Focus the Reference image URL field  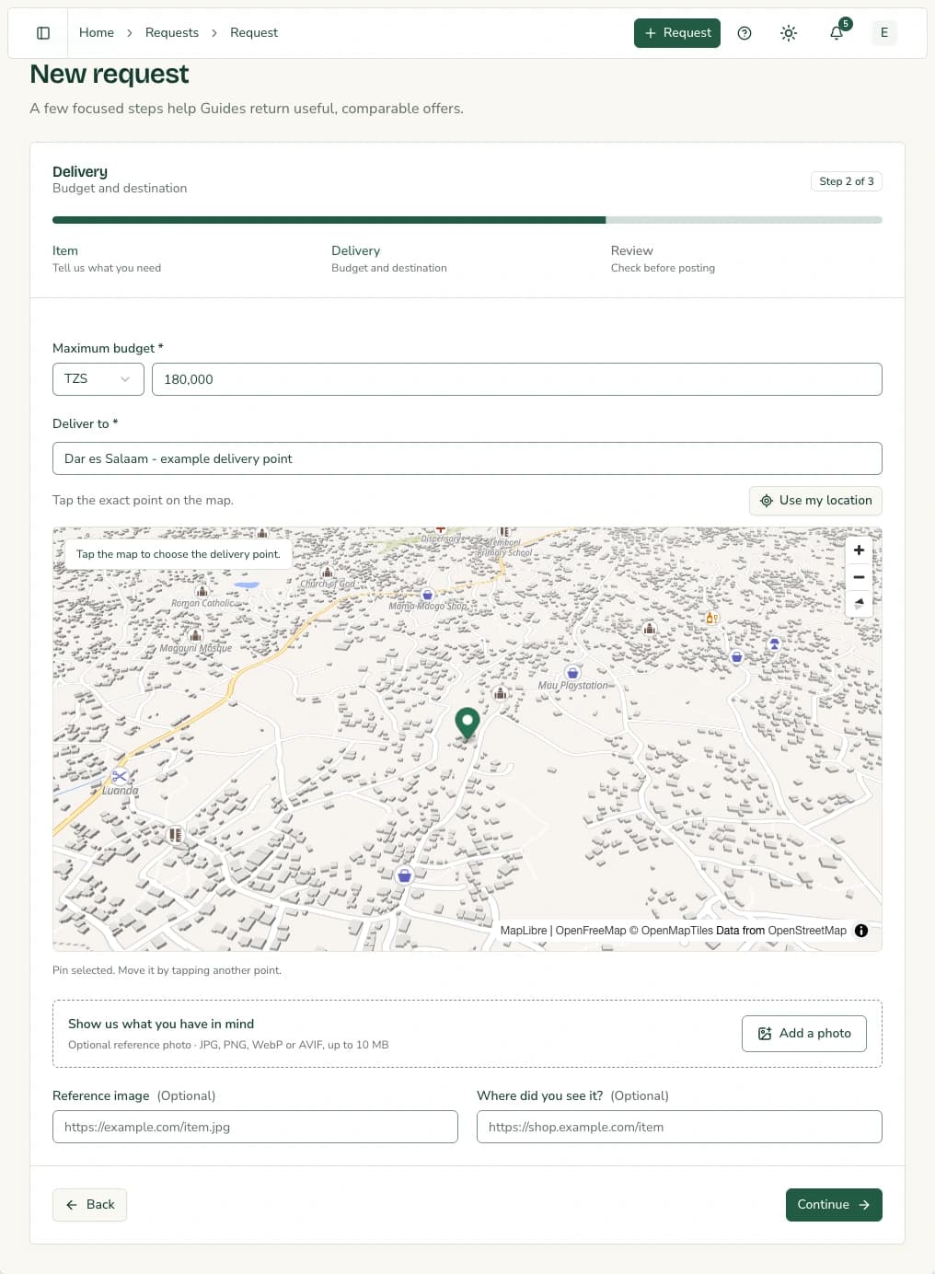255,1127
